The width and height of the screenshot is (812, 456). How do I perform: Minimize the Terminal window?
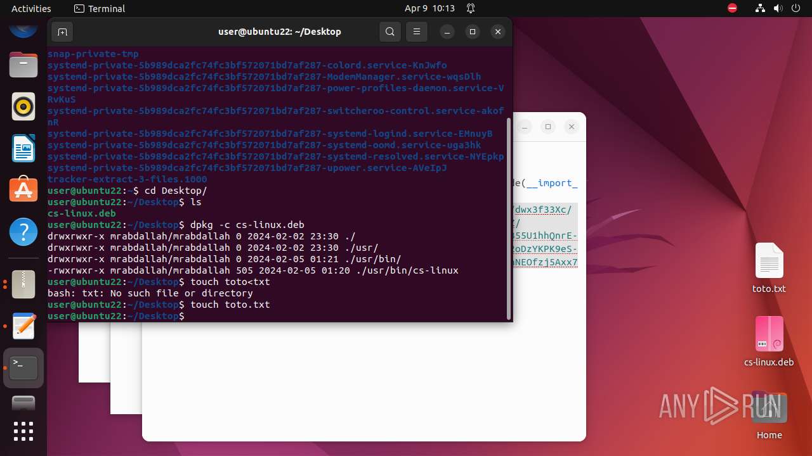click(447, 32)
